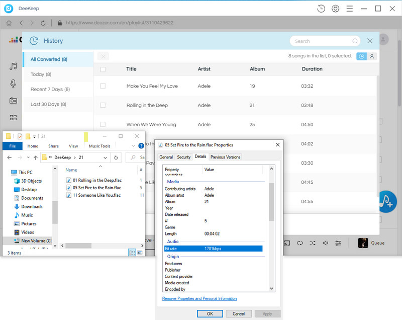Expand the Explorer ribbon chevron
402x320 pixels.
[x=133, y=146]
